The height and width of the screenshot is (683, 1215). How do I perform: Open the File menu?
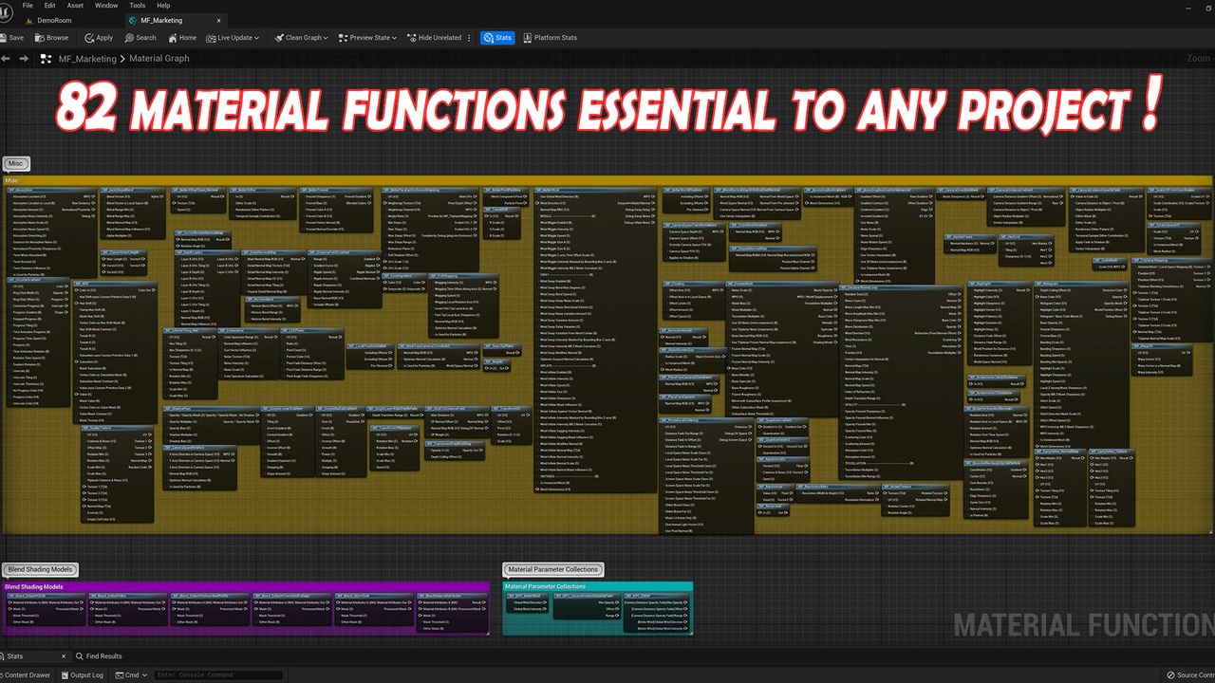[28, 6]
